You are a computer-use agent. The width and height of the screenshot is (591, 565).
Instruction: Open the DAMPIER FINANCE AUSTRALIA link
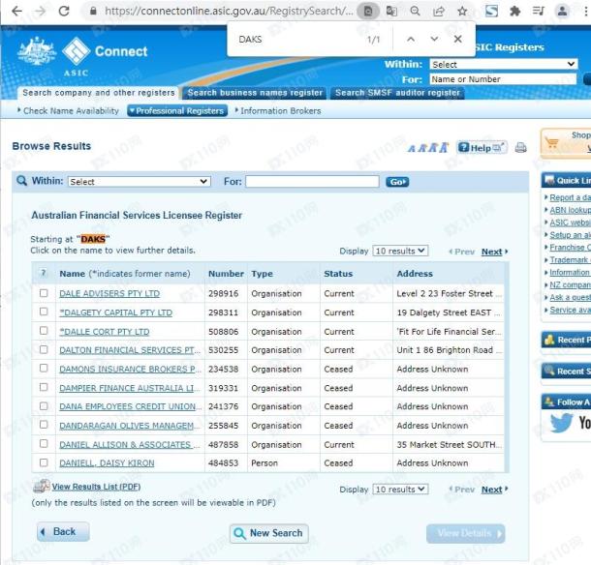tap(129, 388)
